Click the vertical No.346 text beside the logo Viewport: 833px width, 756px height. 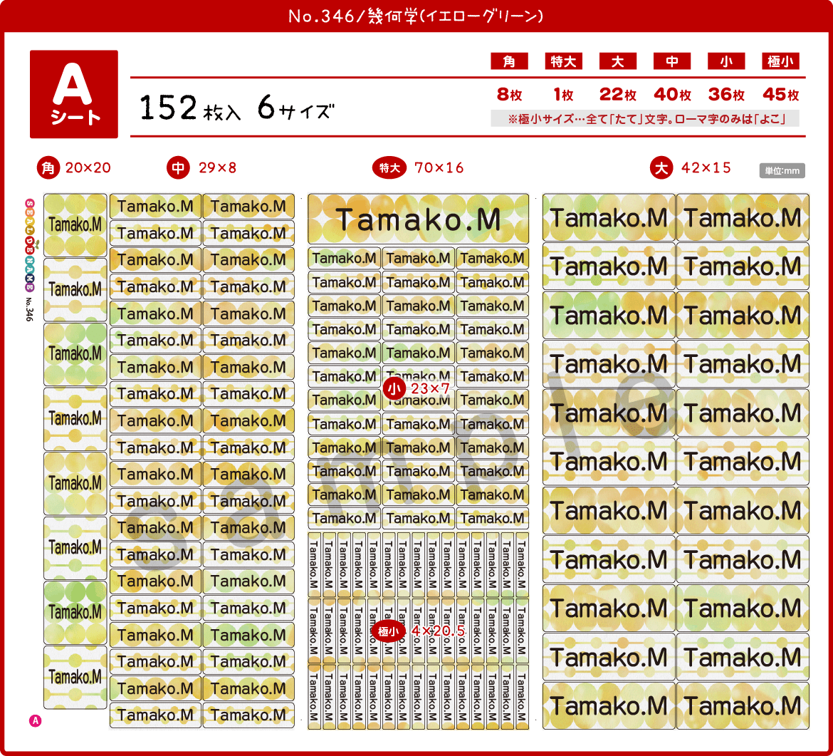coord(29,309)
